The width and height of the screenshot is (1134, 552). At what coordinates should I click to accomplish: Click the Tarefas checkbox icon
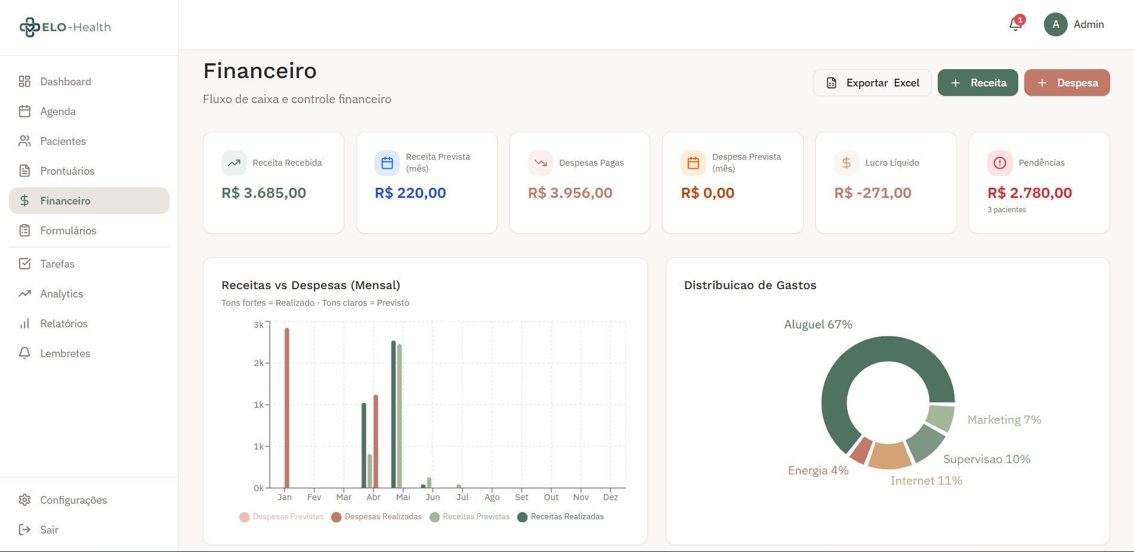tap(24, 264)
